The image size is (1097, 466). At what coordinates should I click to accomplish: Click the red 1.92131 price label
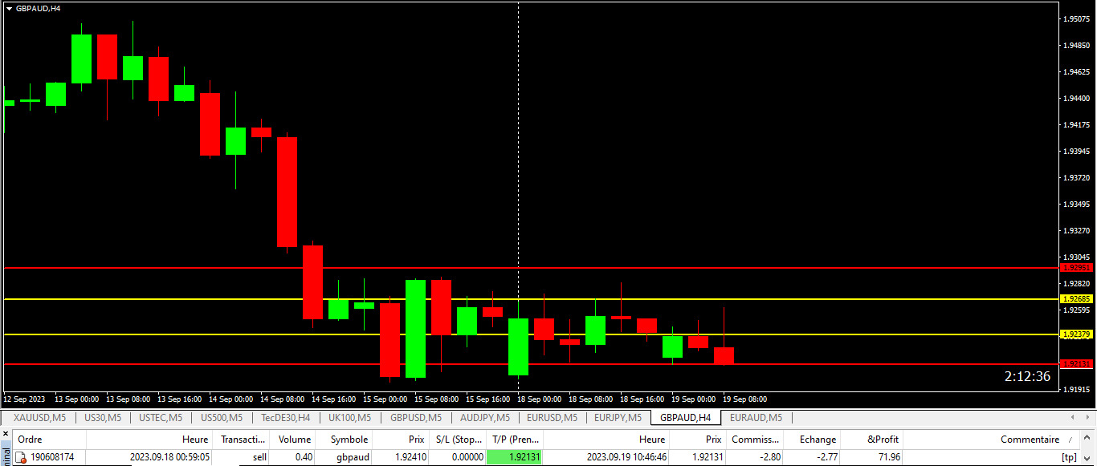(1077, 364)
